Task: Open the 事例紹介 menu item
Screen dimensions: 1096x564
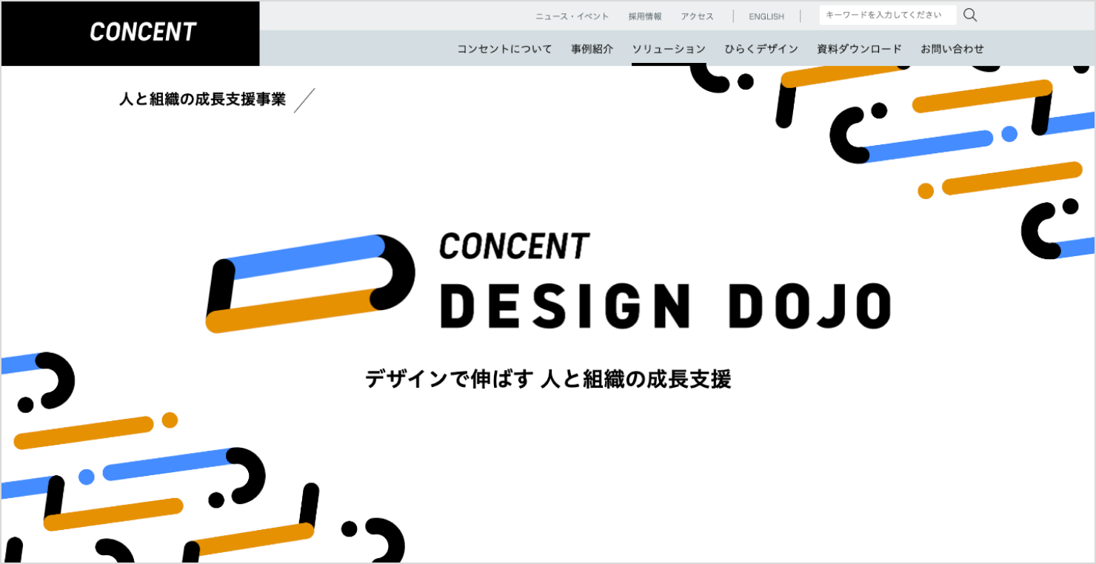Action: (x=592, y=49)
